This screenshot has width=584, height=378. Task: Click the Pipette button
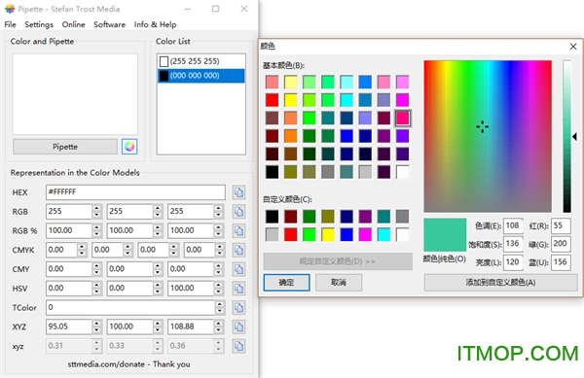click(x=65, y=147)
